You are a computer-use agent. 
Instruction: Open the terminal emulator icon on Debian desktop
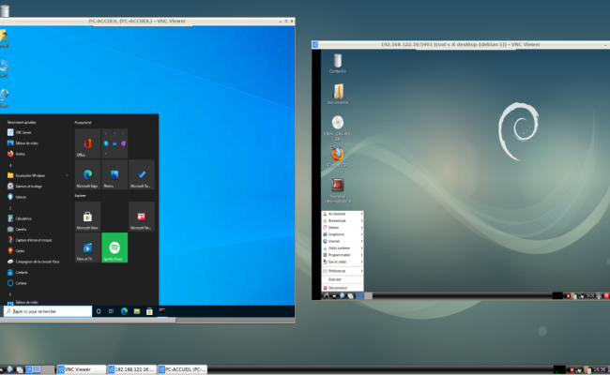tap(338, 186)
